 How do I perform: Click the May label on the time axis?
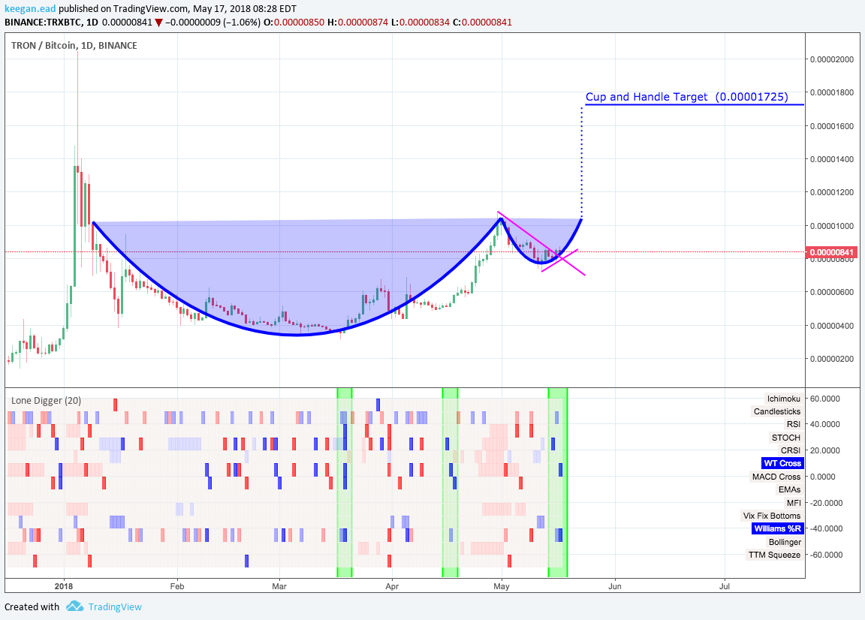click(502, 586)
